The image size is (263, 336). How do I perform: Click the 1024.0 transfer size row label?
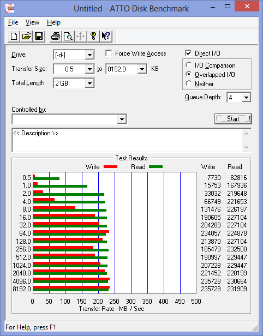pos(22,265)
